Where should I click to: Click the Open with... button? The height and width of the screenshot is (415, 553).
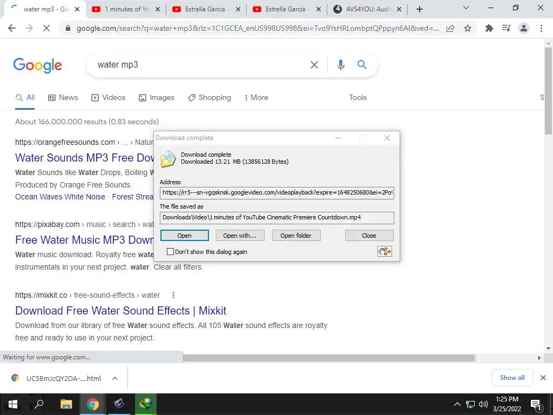[240, 236]
